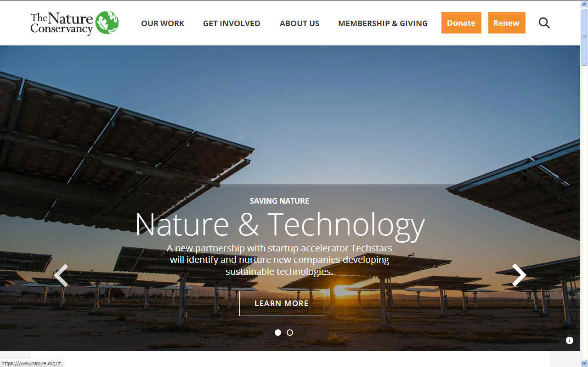This screenshot has width=588, height=367.
Task: Click the green leaf globe emblem
Action: point(107,22)
